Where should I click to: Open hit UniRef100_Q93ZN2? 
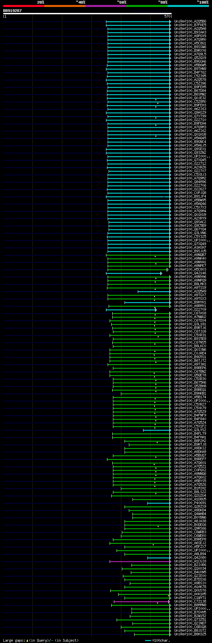190,153
